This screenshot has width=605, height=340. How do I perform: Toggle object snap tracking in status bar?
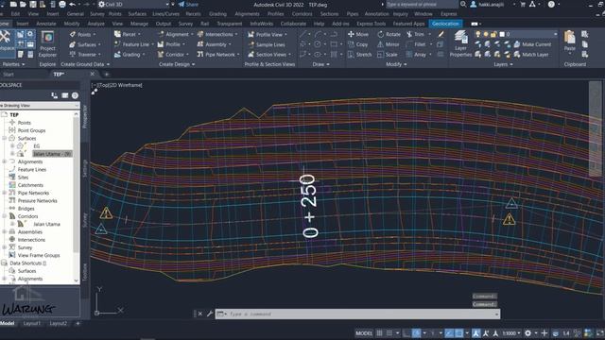pos(449,333)
